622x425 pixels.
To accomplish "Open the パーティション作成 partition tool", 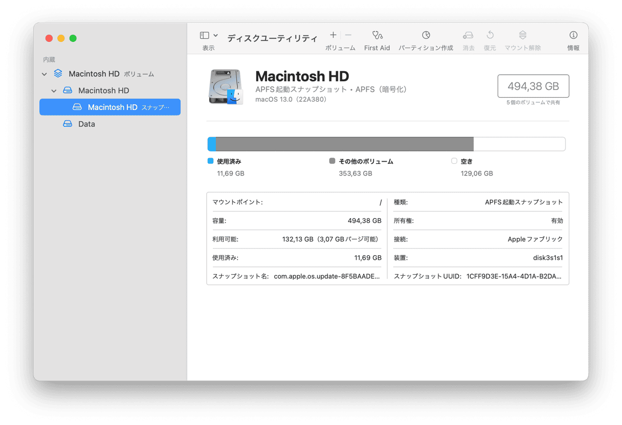I will (426, 35).
